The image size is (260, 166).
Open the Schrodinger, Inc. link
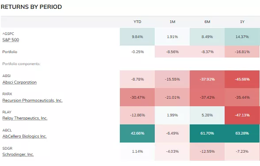click(18, 154)
